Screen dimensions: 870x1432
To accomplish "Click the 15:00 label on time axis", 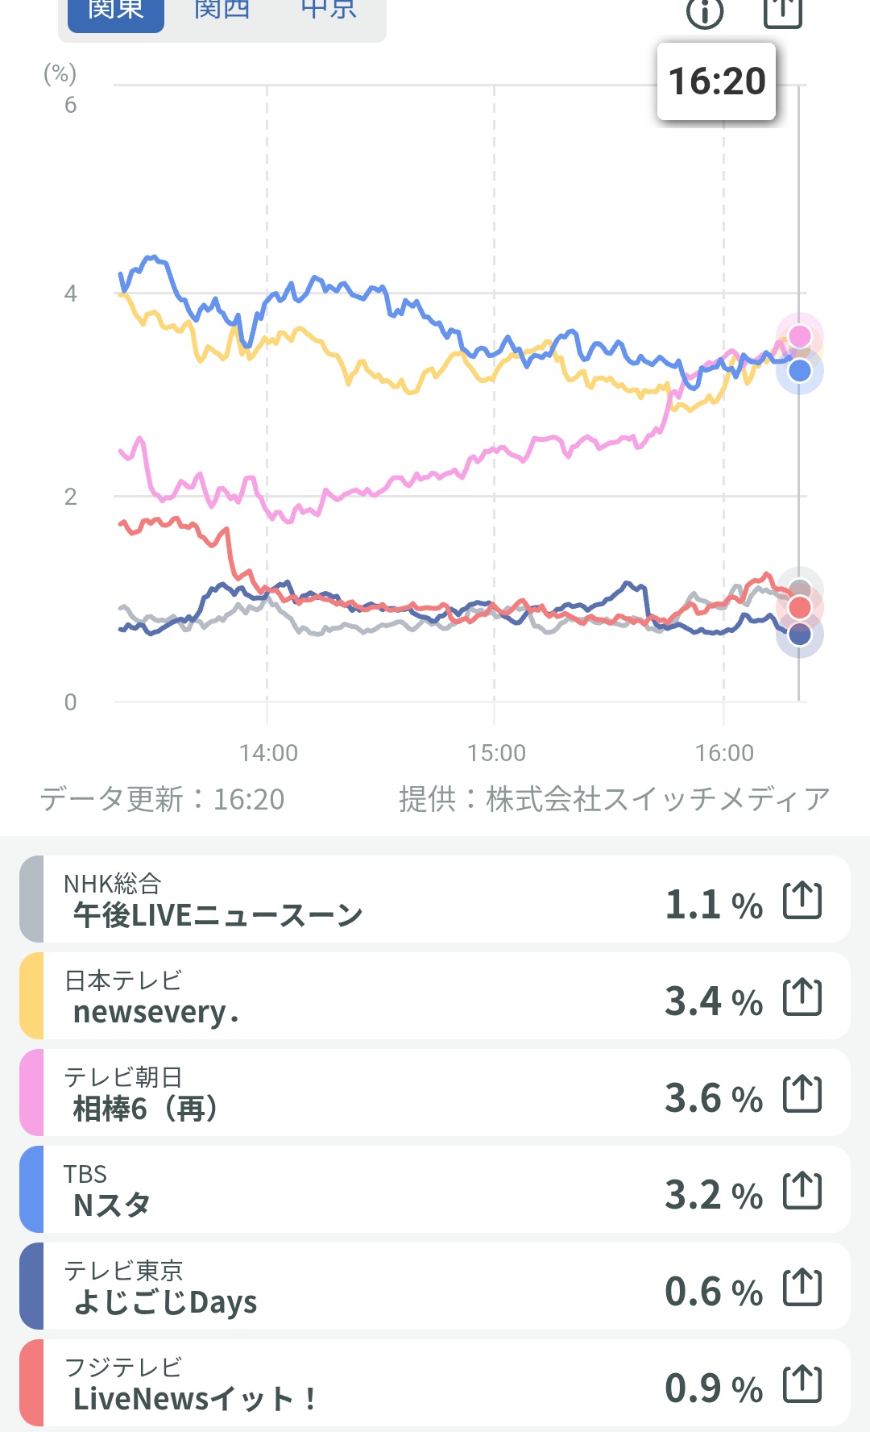I will (x=496, y=753).
